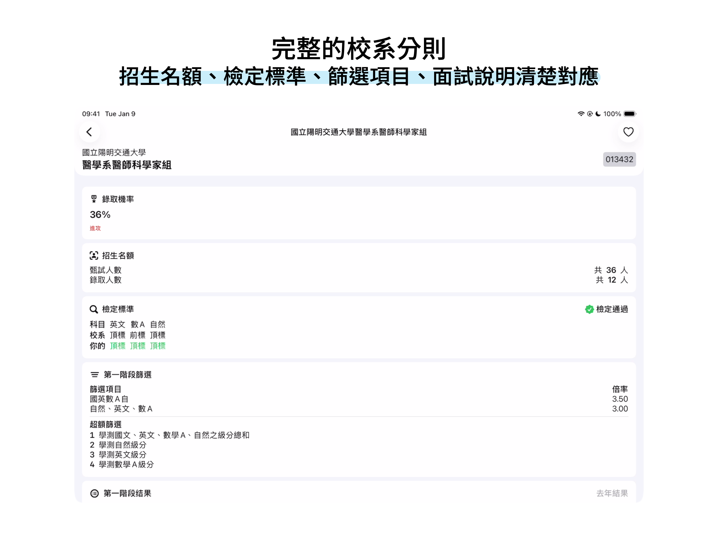The image size is (718, 538).
Task: Click the 36% admission probability value
Action: (x=100, y=215)
